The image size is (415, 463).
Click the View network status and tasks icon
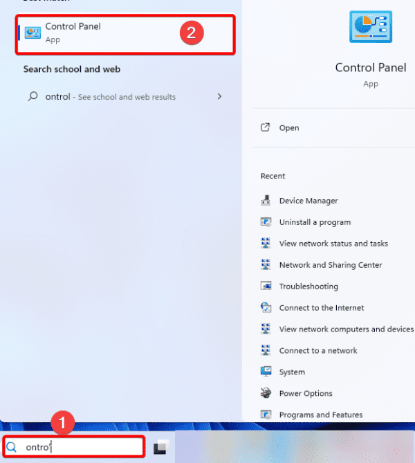[x=266, y=243]
